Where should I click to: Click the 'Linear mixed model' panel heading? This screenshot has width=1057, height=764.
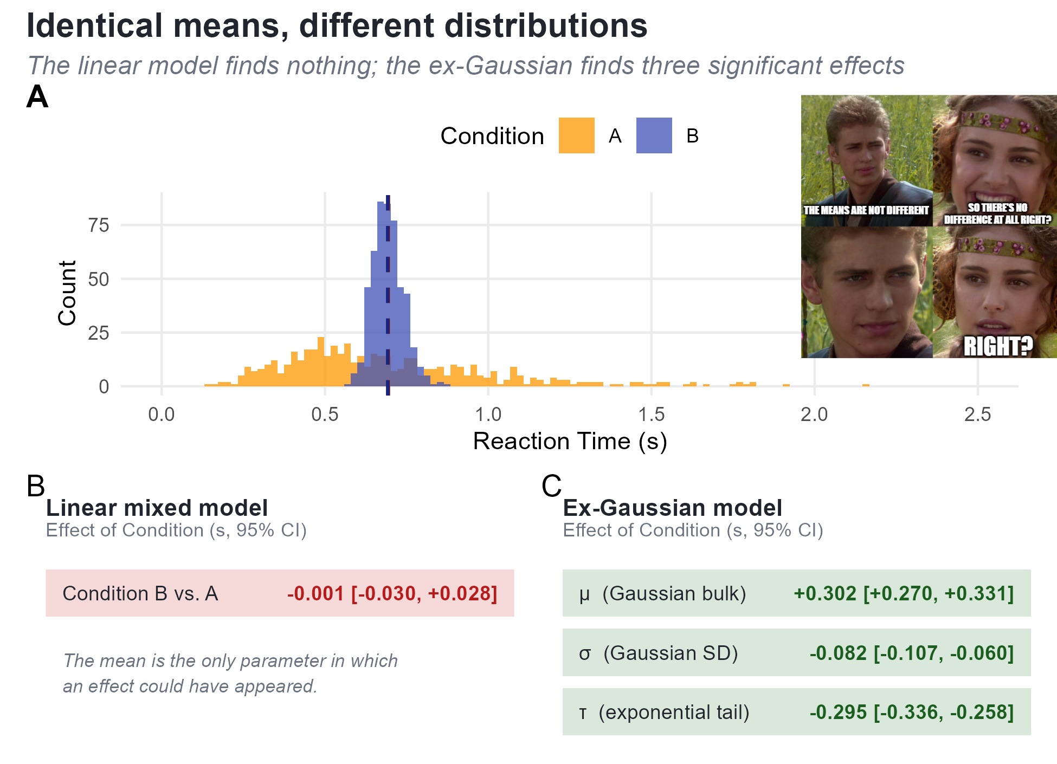pos(157,508)
